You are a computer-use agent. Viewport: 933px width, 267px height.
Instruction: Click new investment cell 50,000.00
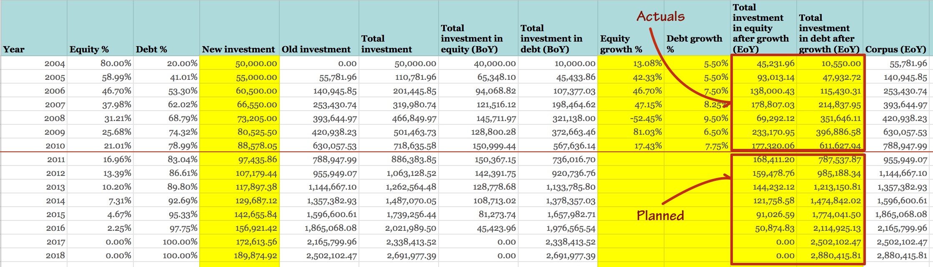239,63
